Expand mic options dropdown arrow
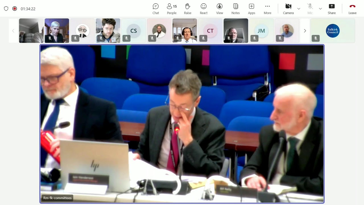Image resolution: width=364 pixels, height=205 pixels. pyautogui.click(x=320, y=9)
